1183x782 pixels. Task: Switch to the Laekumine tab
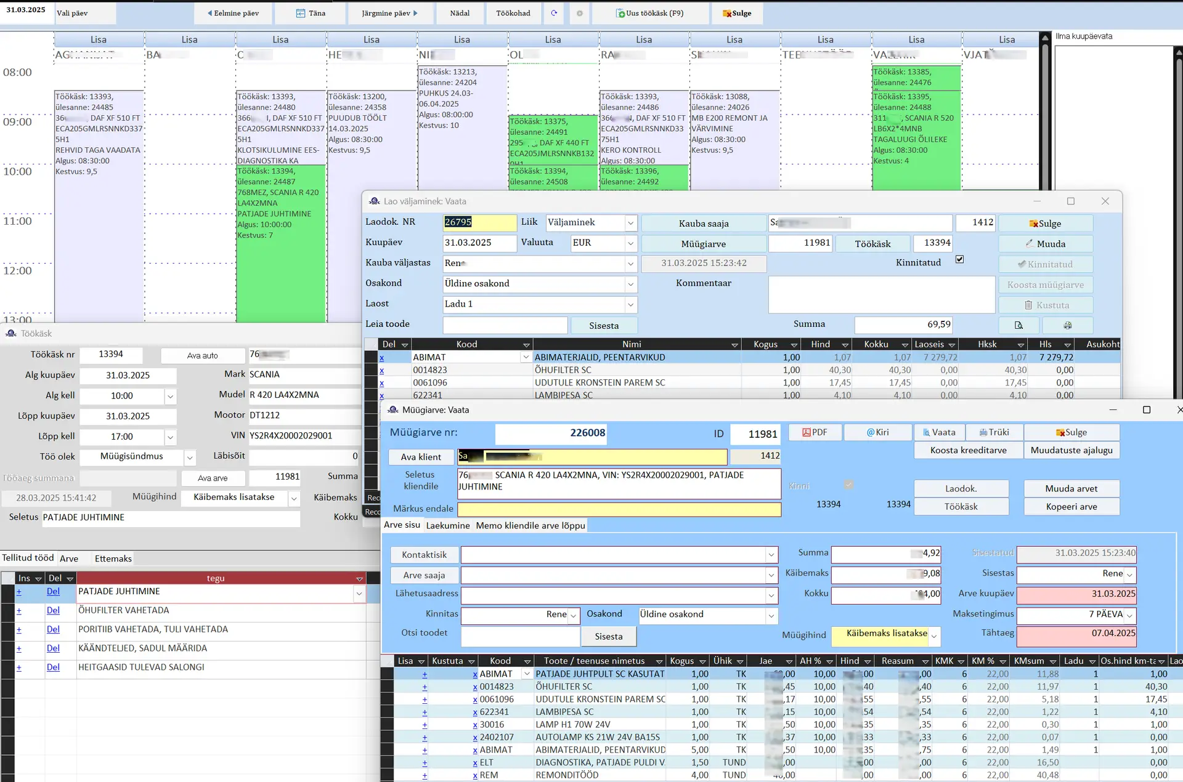tap(447, 525)
